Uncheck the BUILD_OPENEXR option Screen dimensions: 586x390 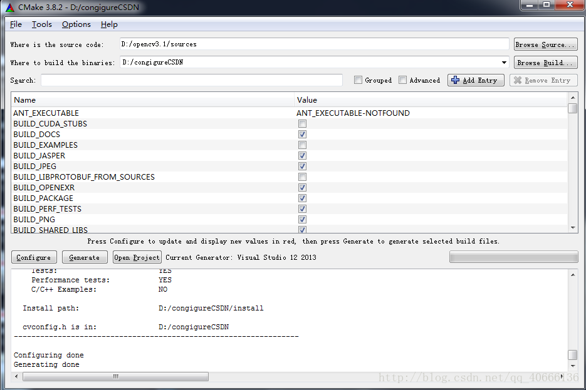tap(302, 187)
